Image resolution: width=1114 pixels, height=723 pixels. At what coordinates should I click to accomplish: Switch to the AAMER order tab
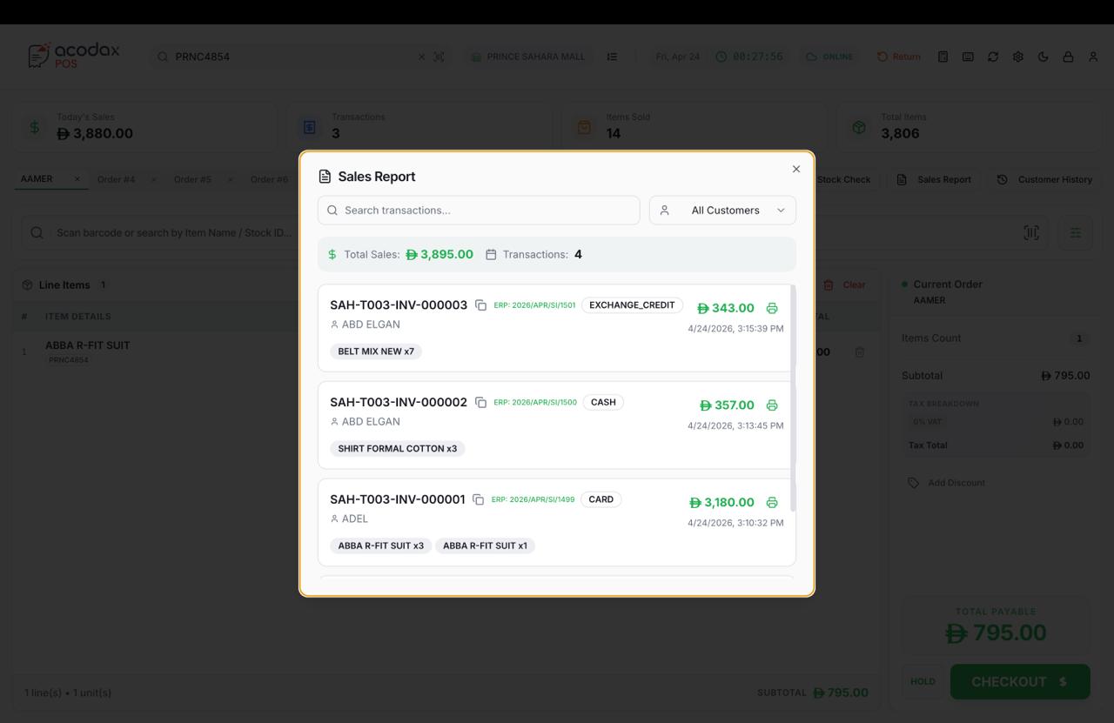click(37, 178)
